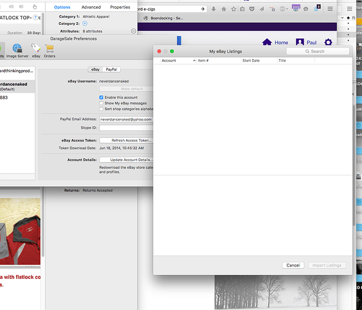
Task: Click the Search field in My eBay Listings
Action: tap(318, 52)
